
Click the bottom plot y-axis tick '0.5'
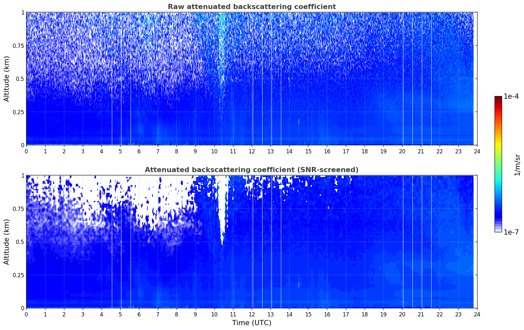click(x=20, y=242)
